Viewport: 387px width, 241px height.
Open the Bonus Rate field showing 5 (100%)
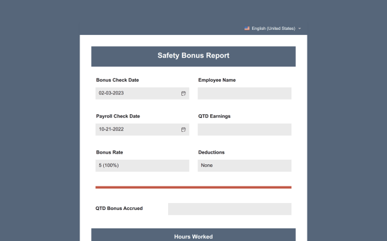tap(142, 166)
